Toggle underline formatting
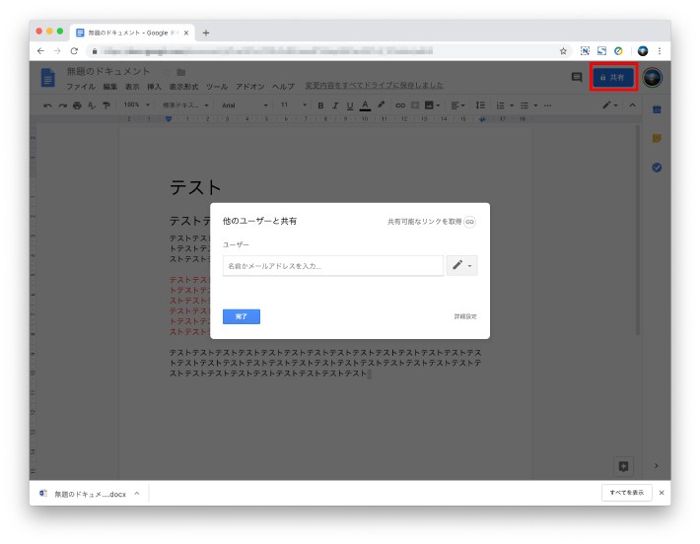This screenshot has height=544, width=700. pyautogui.click(x=350, y=105)
